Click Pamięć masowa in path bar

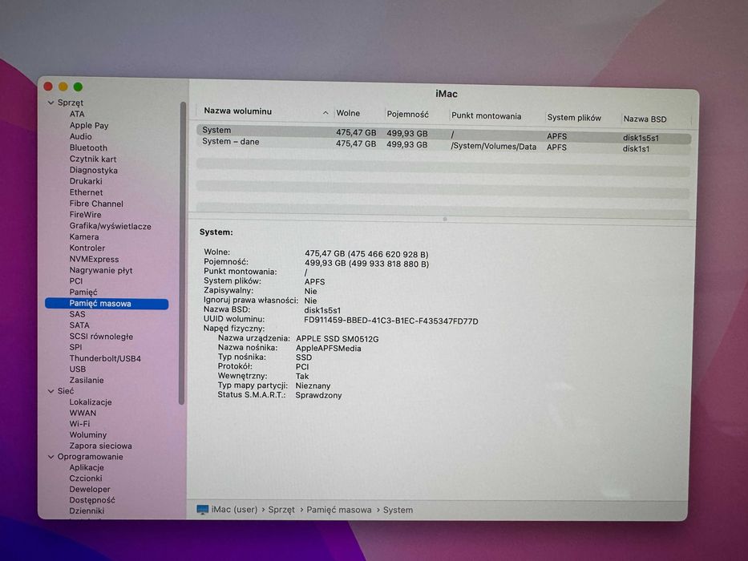[338, 510]
